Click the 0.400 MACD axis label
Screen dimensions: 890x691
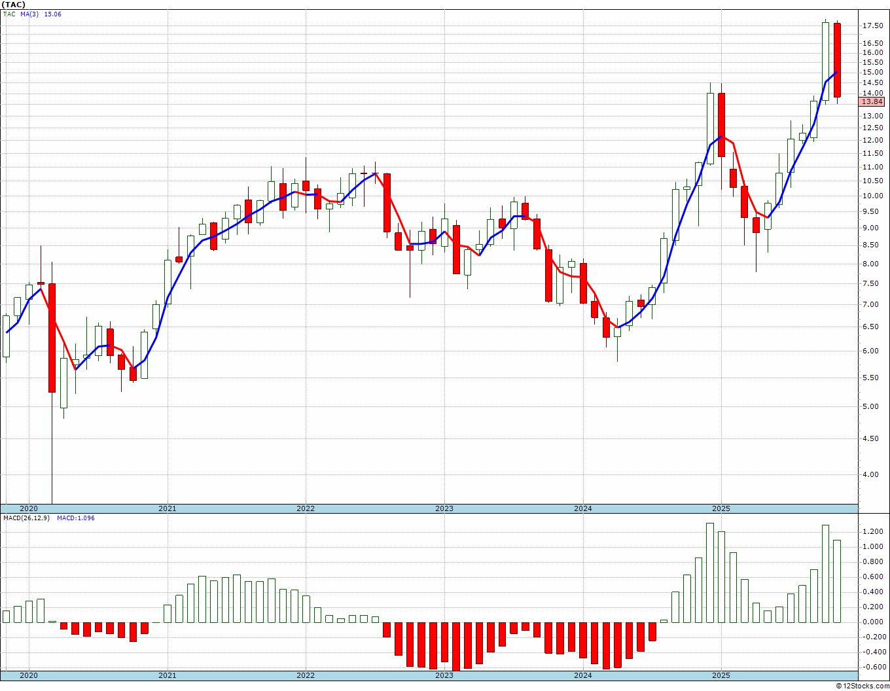coord(872,592)
